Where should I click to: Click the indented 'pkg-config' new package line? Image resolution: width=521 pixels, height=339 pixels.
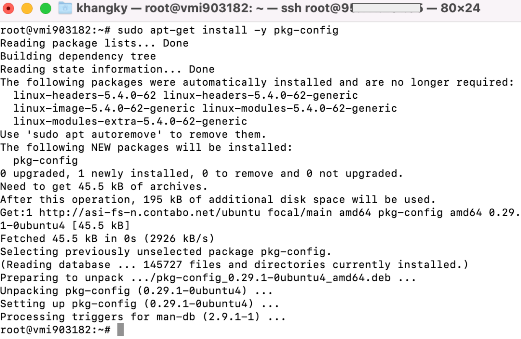46,161
